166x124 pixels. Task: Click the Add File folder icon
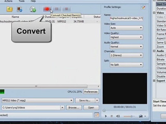[x=10, y=9]
